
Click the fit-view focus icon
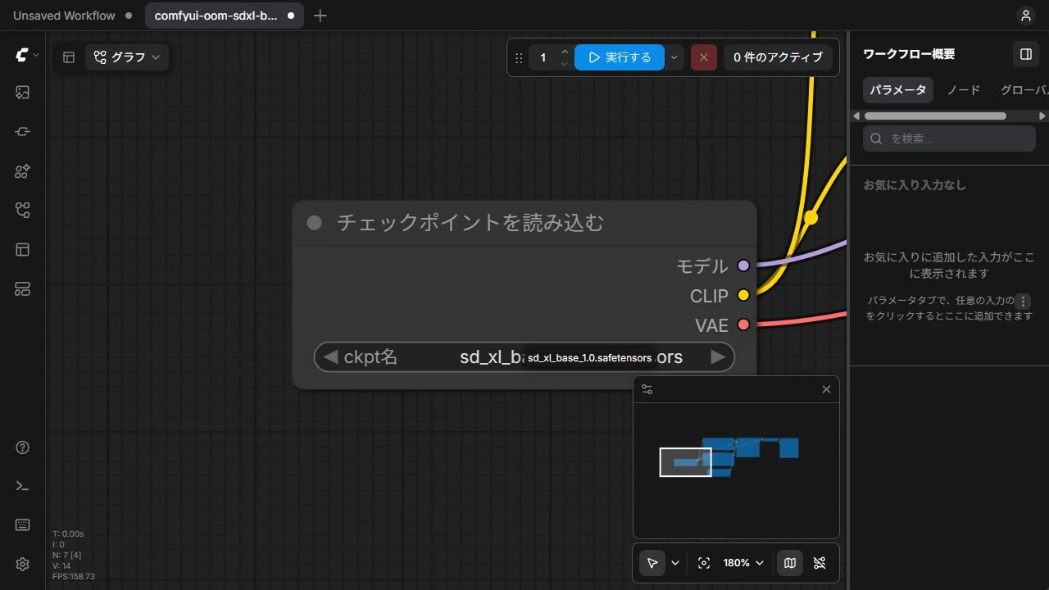pyautogui.click(x=703, y=563)
